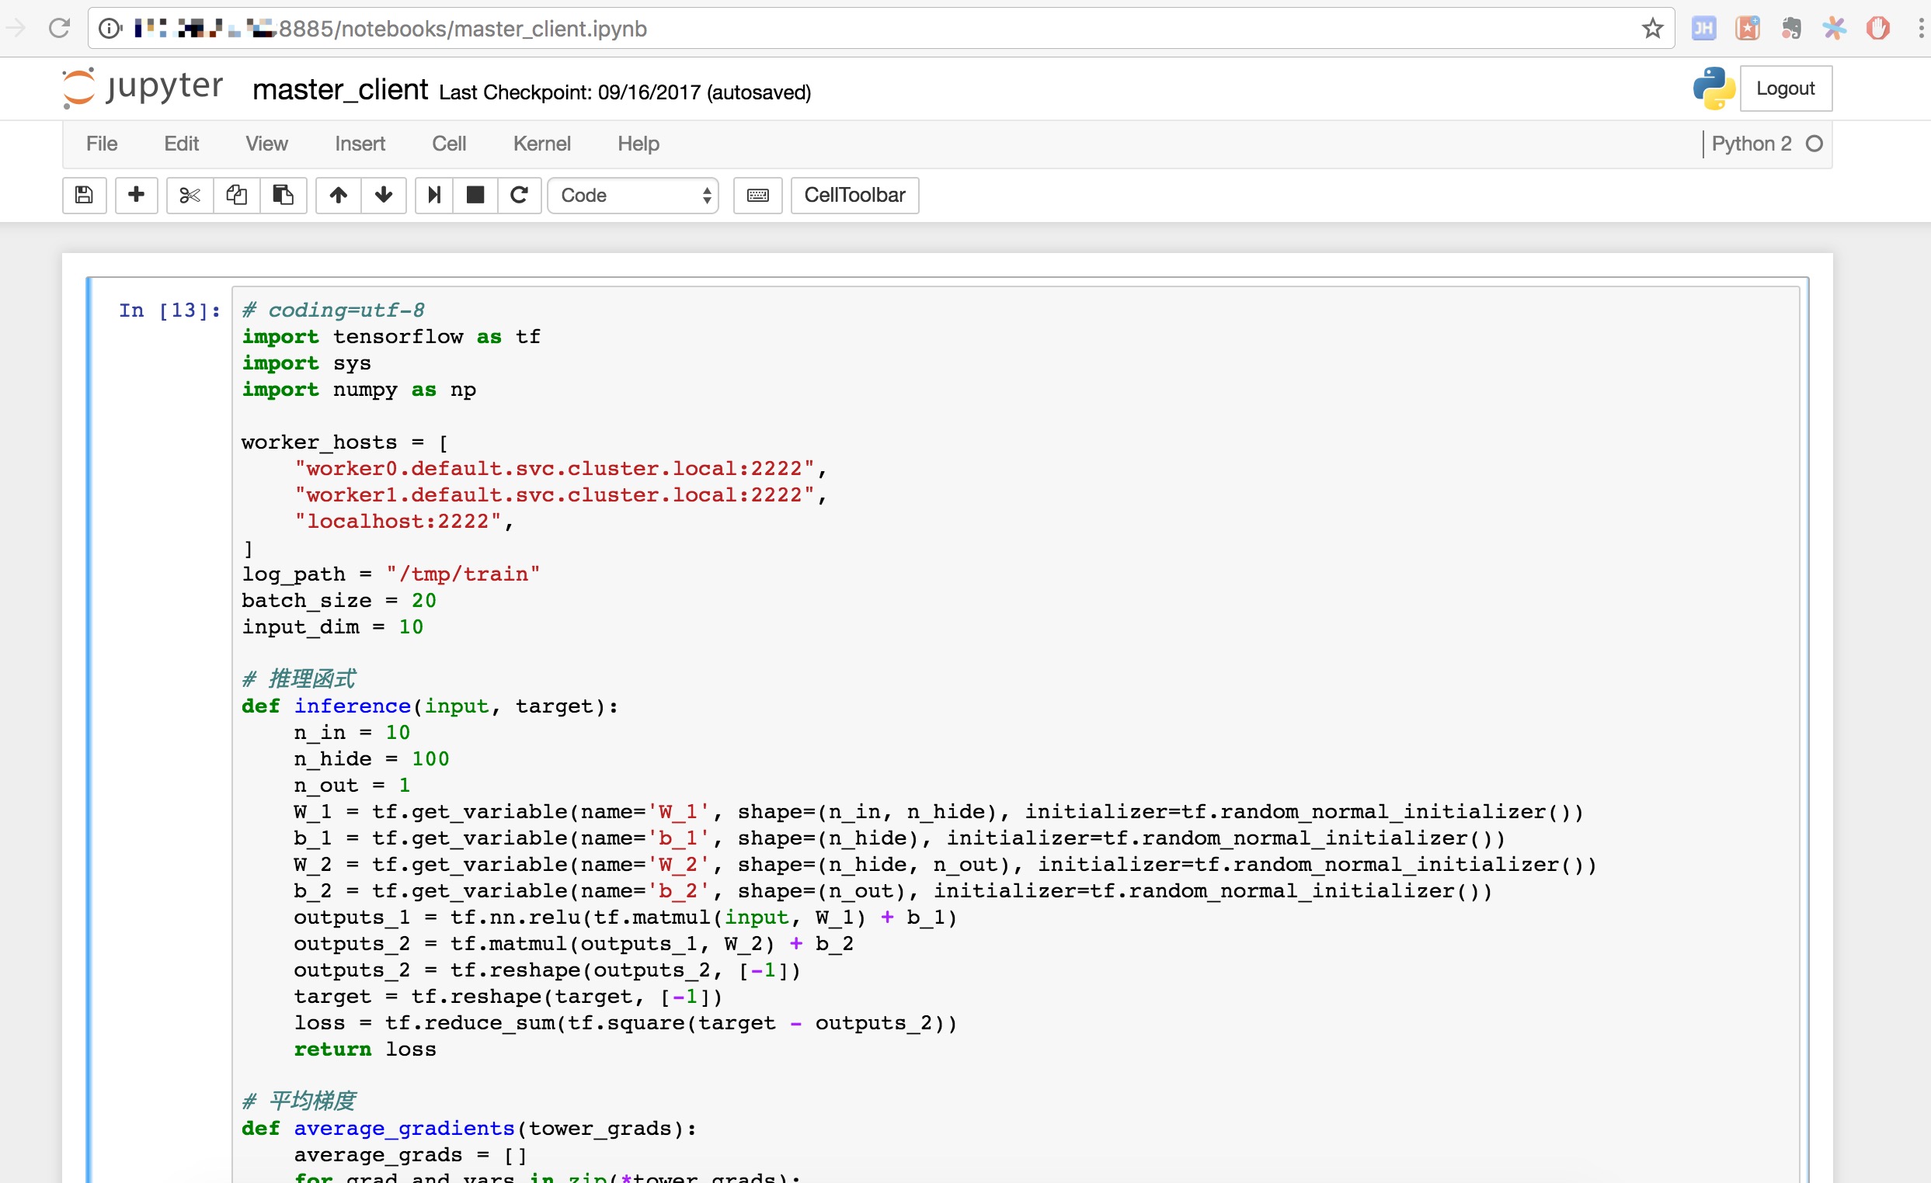Click the interrupt kernel icon
The image size is (1931, 1183).
click(473, 193)
